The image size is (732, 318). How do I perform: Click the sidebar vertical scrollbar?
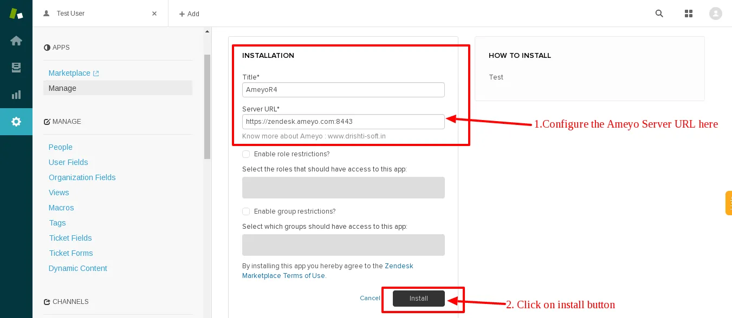coord(207,107)
